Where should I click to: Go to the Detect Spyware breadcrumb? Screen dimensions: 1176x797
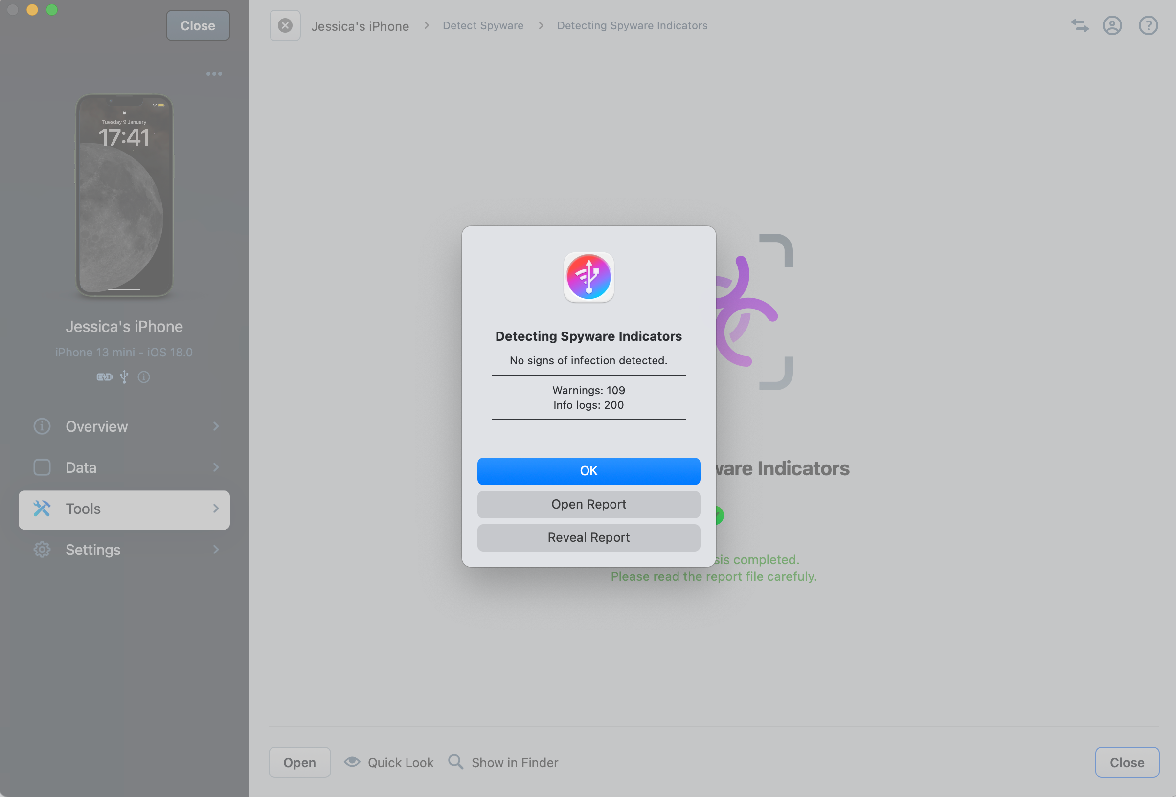tap(483, 25)
